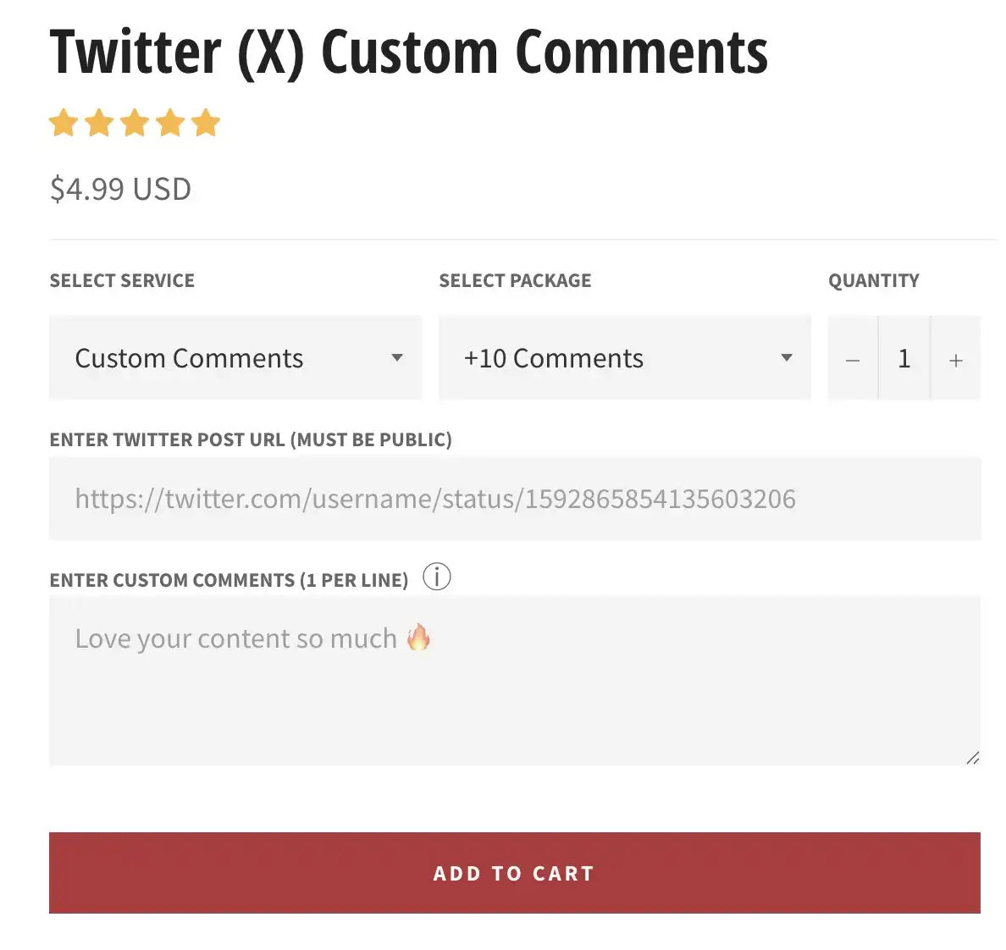The height and width of the screenshot is (950, 1006).
Task: Focus the Twitter post URL input field
Action: point(514,499)
